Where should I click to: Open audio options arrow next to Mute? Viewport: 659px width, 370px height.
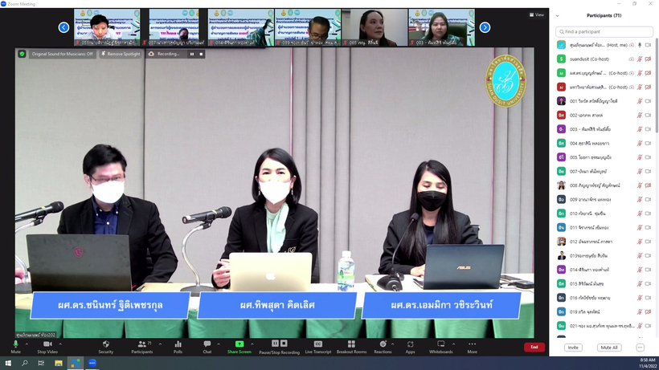click(27, 344)
